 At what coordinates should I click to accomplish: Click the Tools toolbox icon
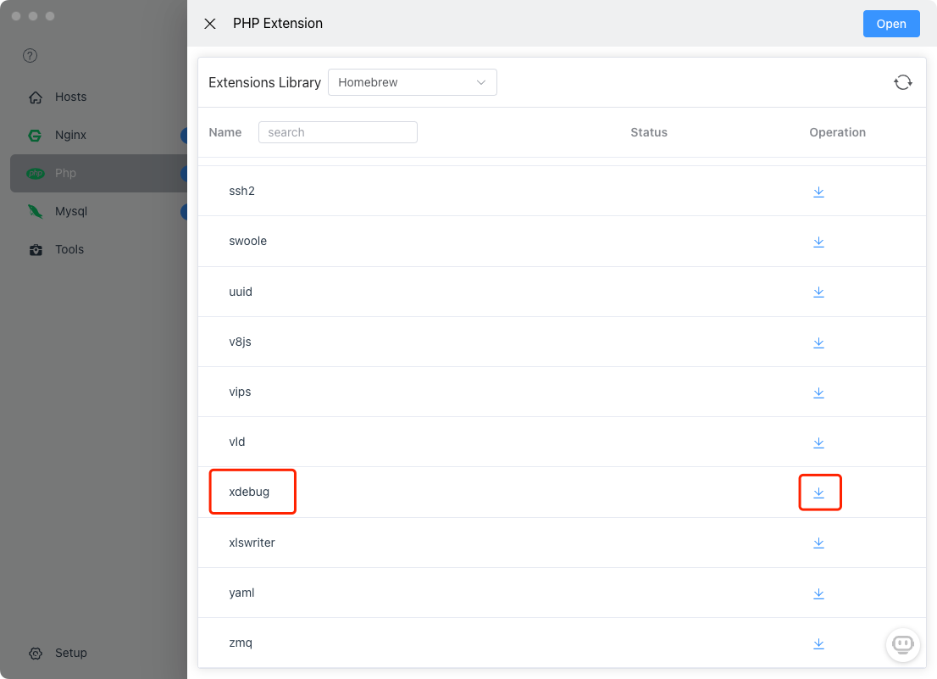point(36,250)
